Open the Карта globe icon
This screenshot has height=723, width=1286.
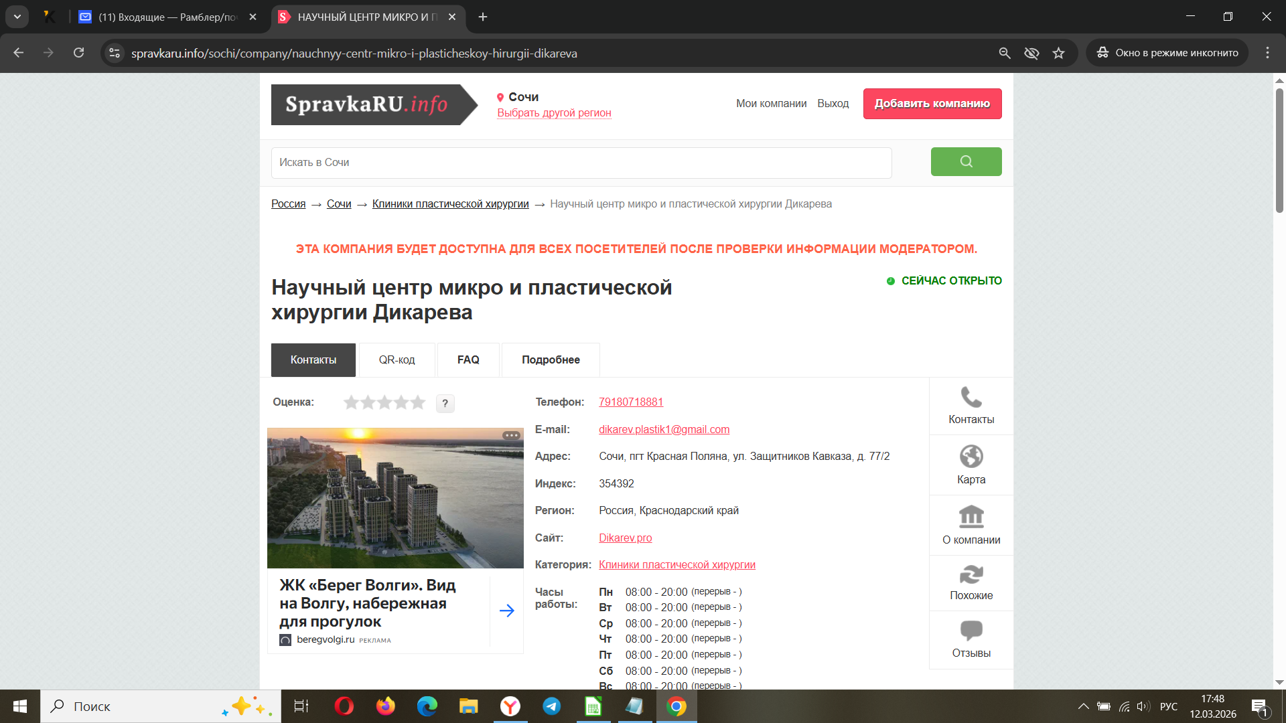[971, 457]
